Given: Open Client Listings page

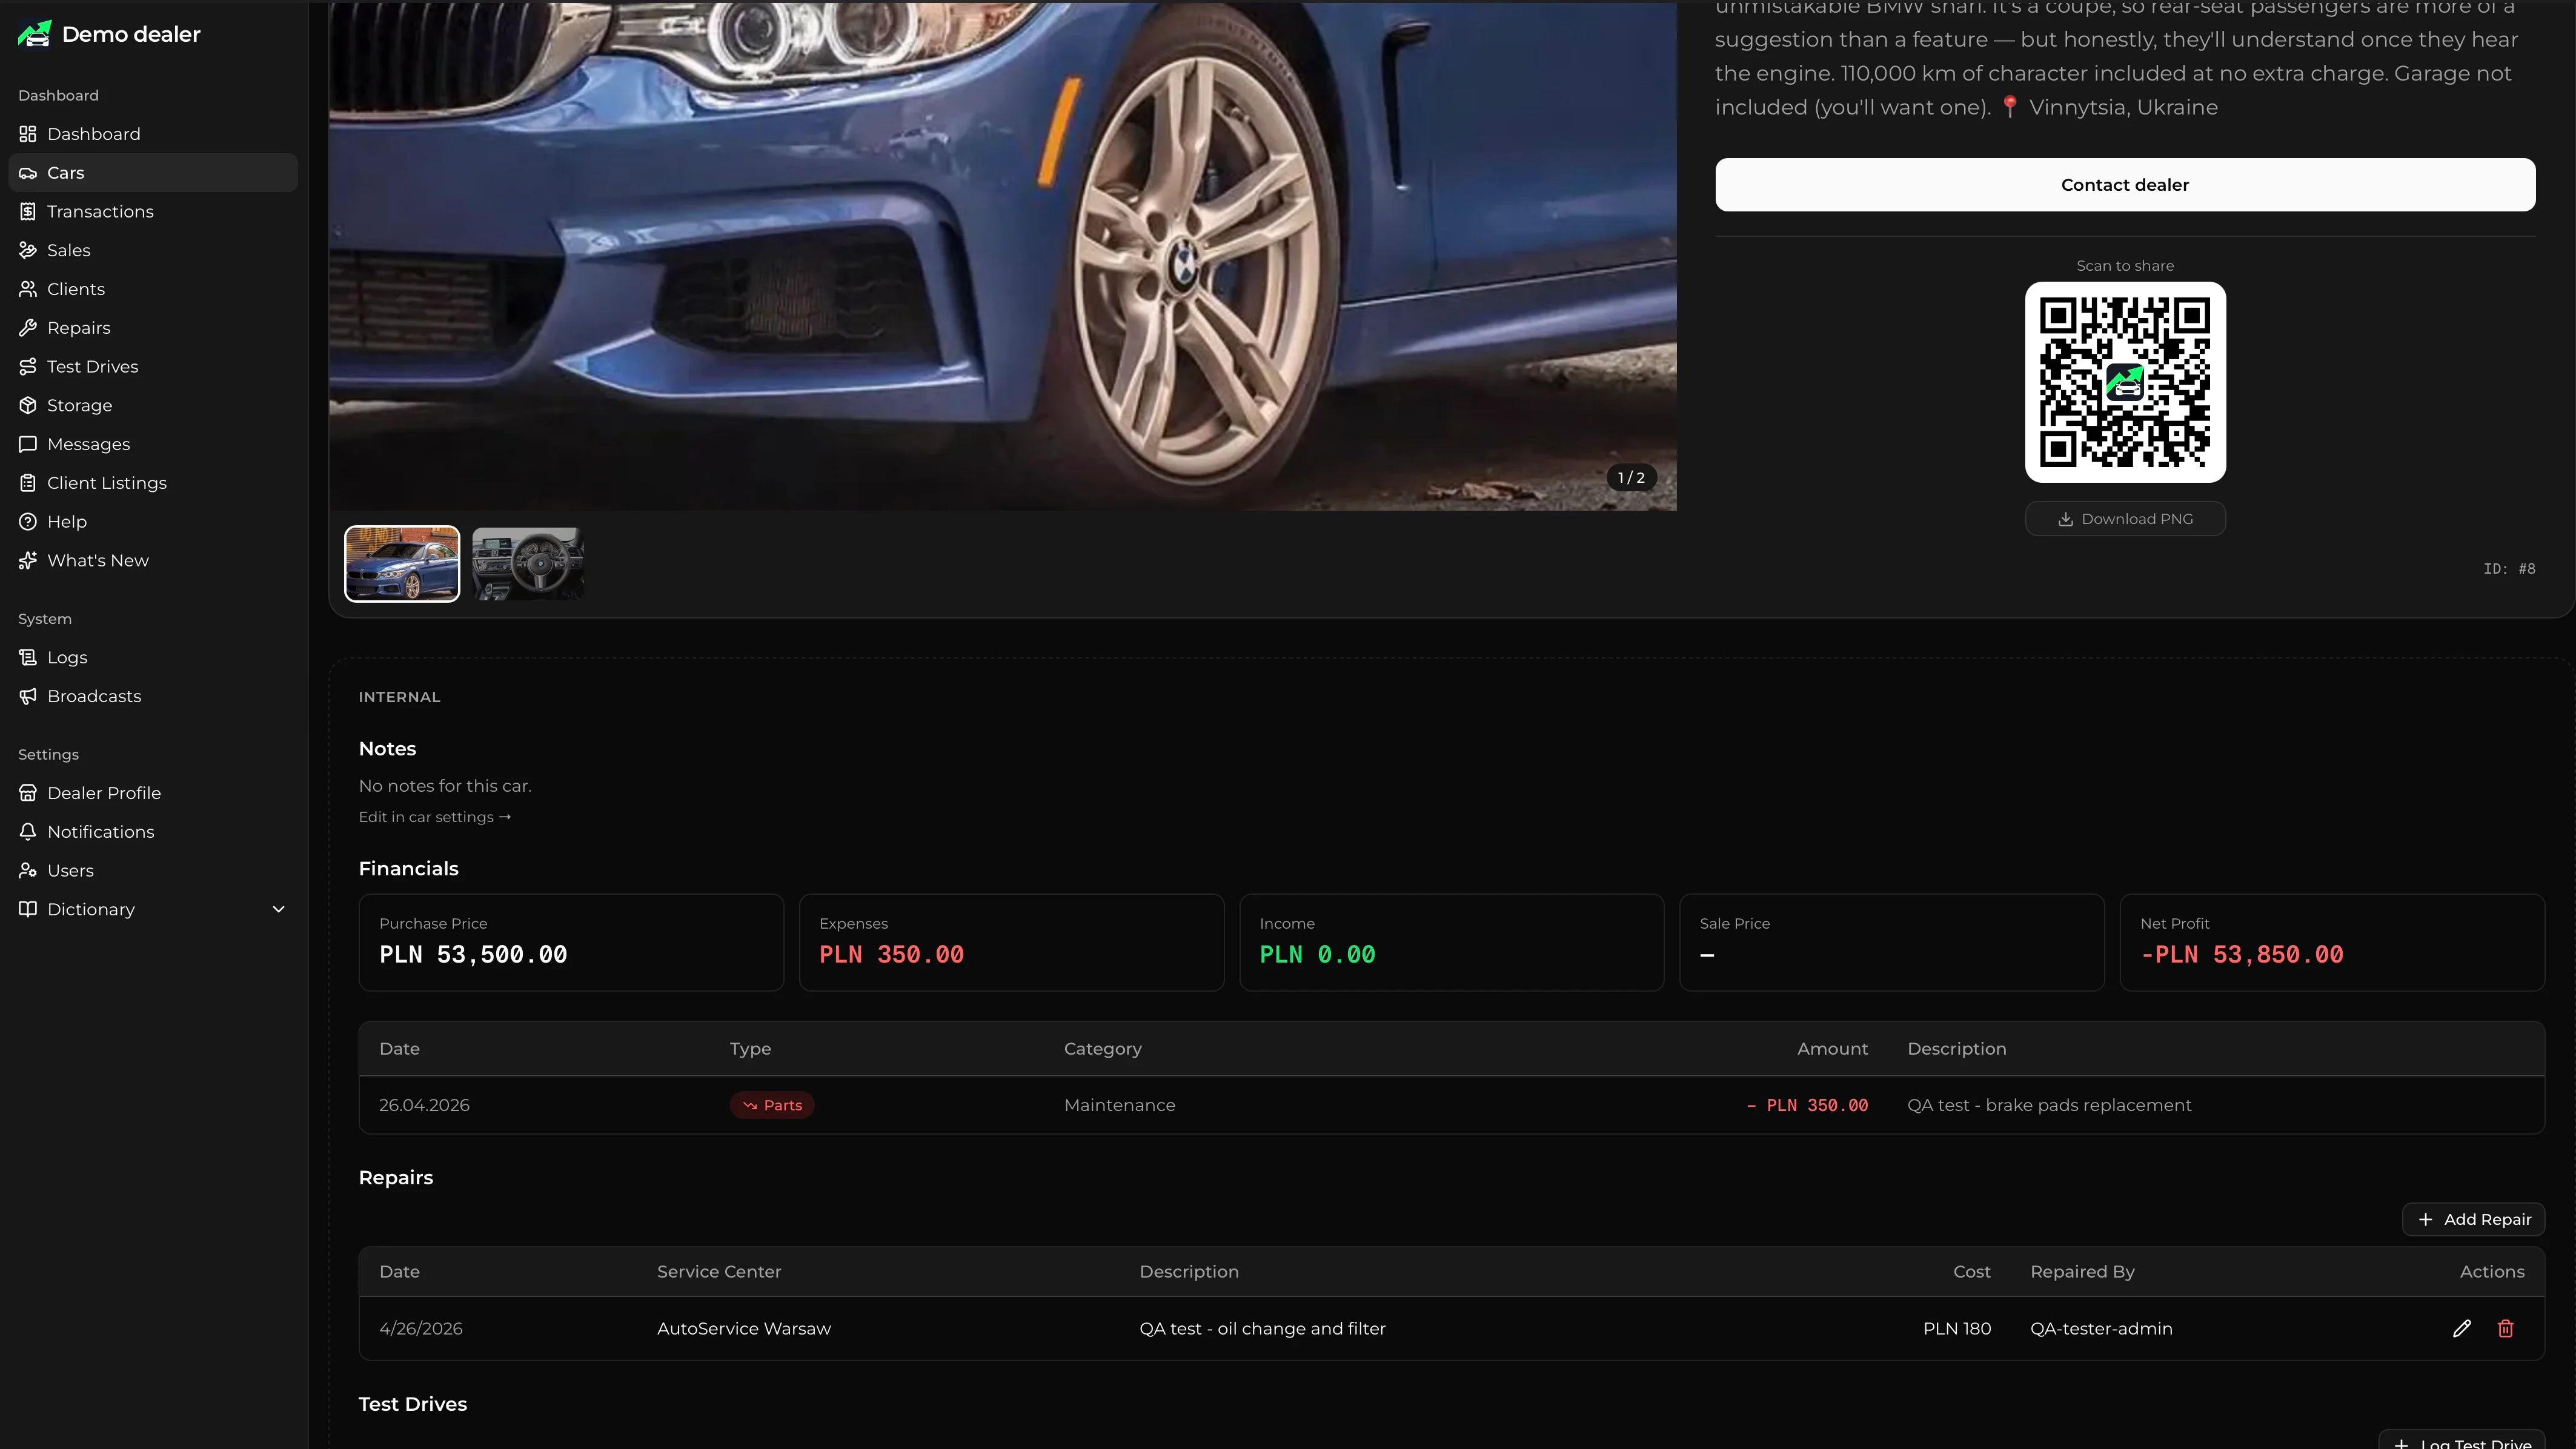Looking at the screenshot, I should pos(153,483).
